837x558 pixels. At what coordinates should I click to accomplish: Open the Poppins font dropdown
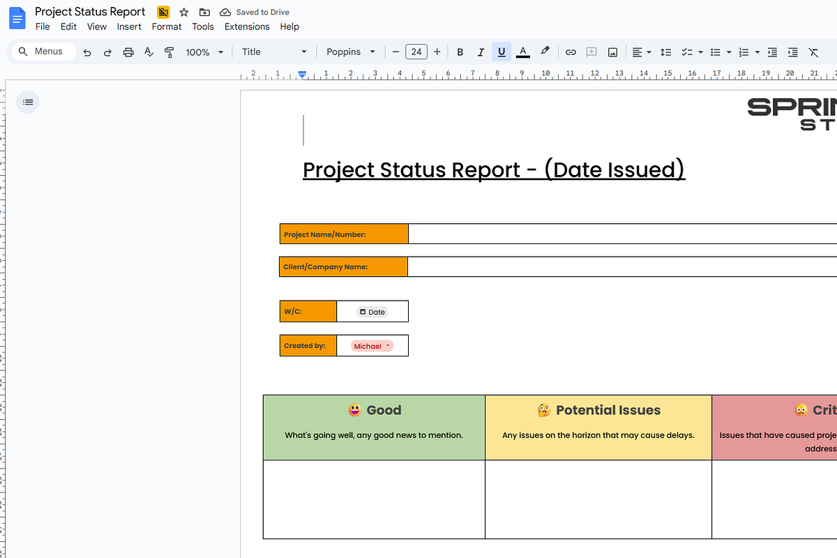coord(351,52)
